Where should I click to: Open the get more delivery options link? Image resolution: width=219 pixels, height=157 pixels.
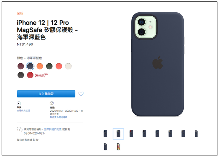(59, 117)
